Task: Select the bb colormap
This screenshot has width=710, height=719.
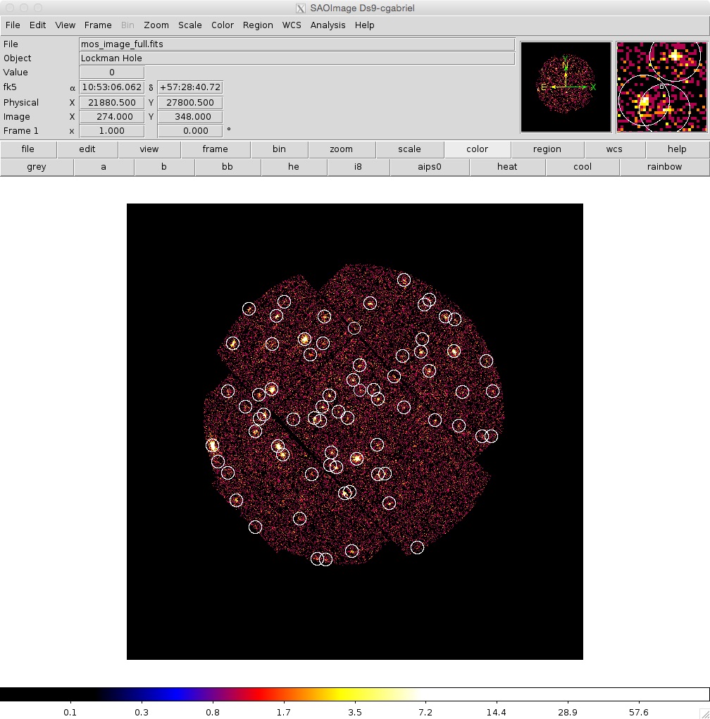Action: click(x=228, y=167)
